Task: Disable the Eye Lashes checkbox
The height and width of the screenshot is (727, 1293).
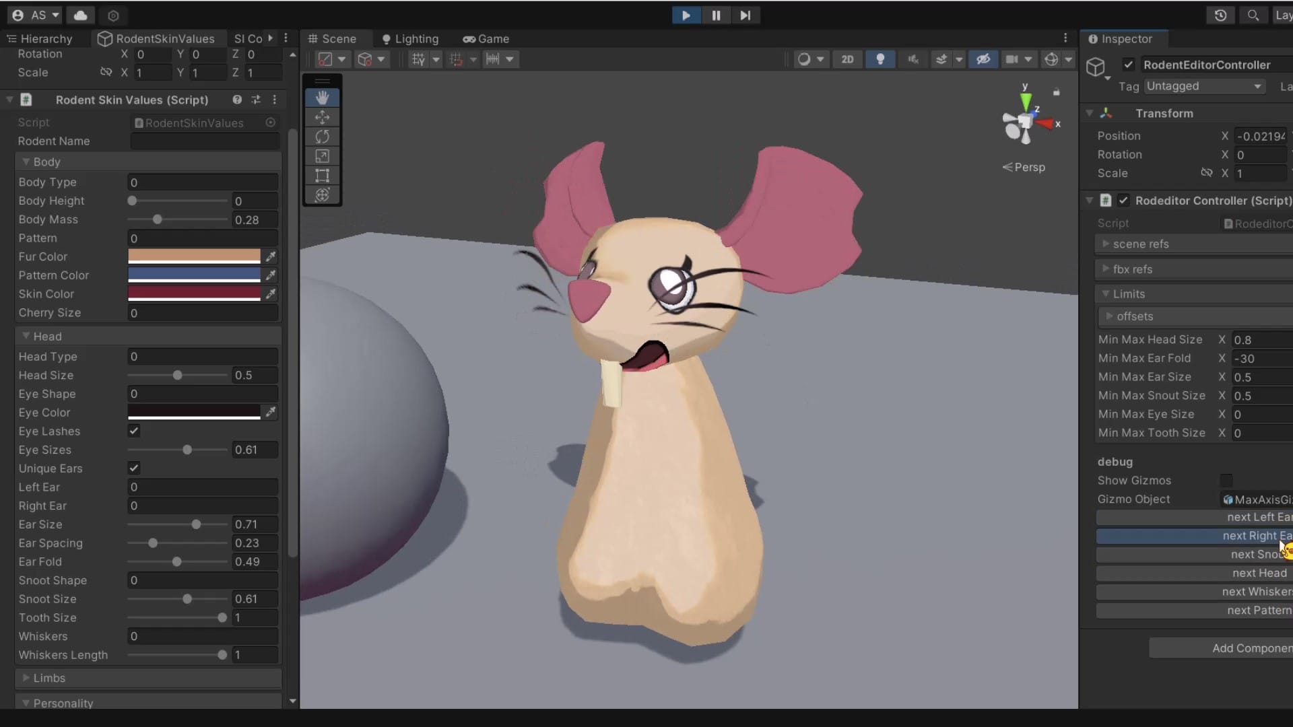Action: (133, 431)
